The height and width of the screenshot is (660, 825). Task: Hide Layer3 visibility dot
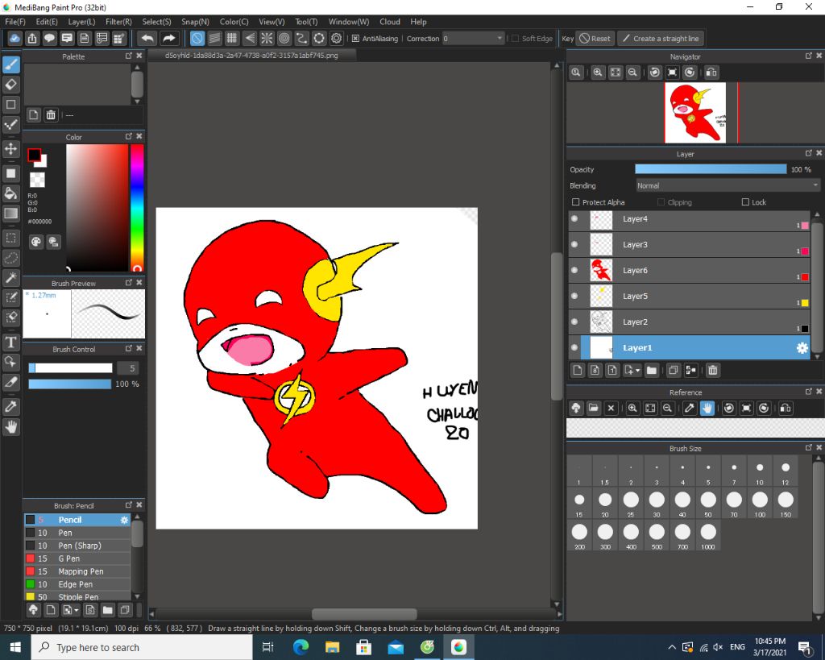[x=574, y=245]
